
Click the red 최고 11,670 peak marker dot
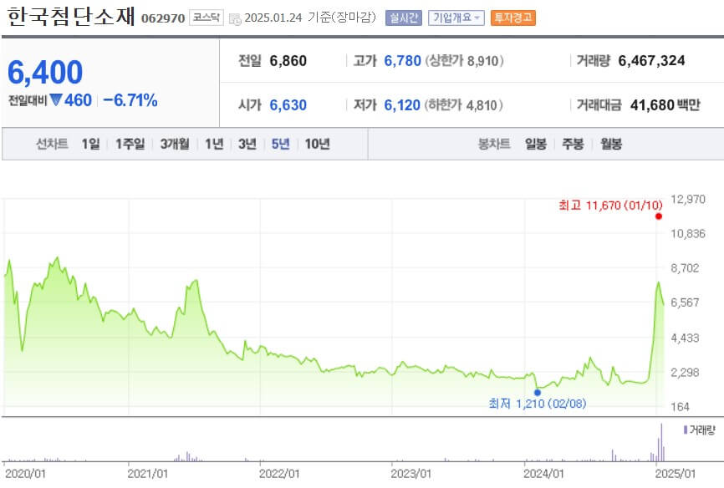click(659, 216)
